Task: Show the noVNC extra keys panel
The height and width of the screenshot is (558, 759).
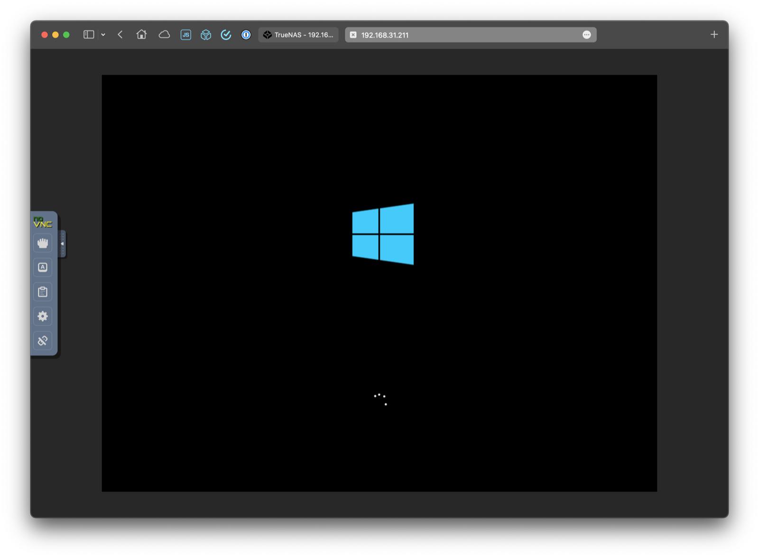Action: pos(43,267)
